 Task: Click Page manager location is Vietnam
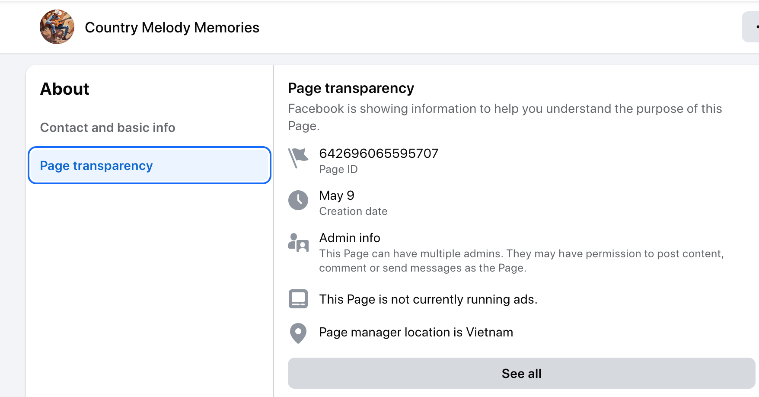[416, 332]
